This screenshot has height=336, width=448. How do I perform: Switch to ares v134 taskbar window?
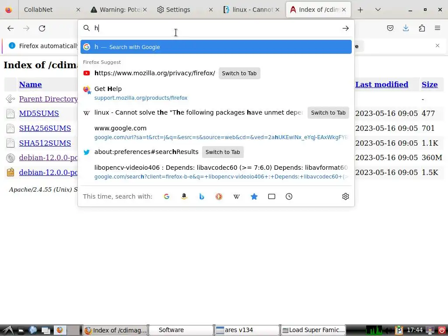pyautogui.click(x=247, y=330)
